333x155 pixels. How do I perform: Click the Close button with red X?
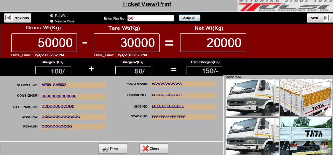[154, 149]
